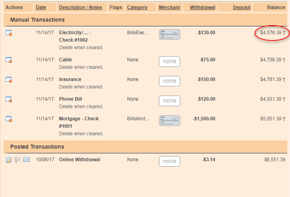Click the $4,576.39 balance value
The height and width of the screenshot is (197, 290).
(271, 33)
